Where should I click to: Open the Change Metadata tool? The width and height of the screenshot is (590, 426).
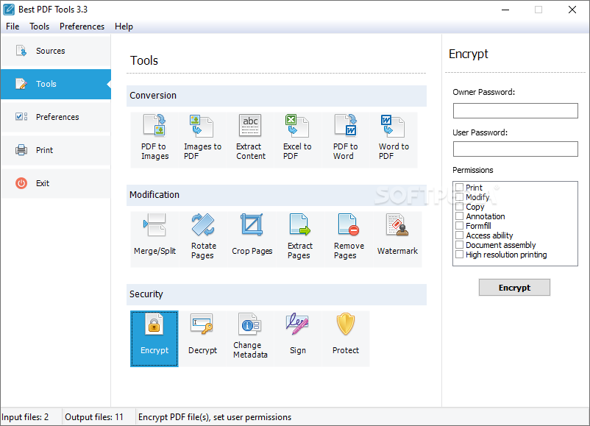pyautogui.click(x=250, y=338)
